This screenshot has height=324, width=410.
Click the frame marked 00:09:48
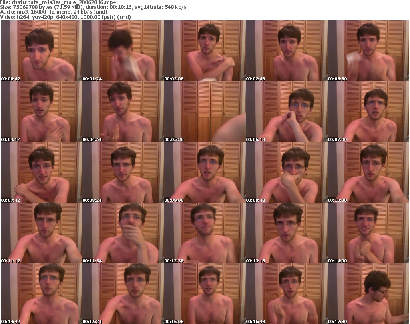tap(286, 173)
